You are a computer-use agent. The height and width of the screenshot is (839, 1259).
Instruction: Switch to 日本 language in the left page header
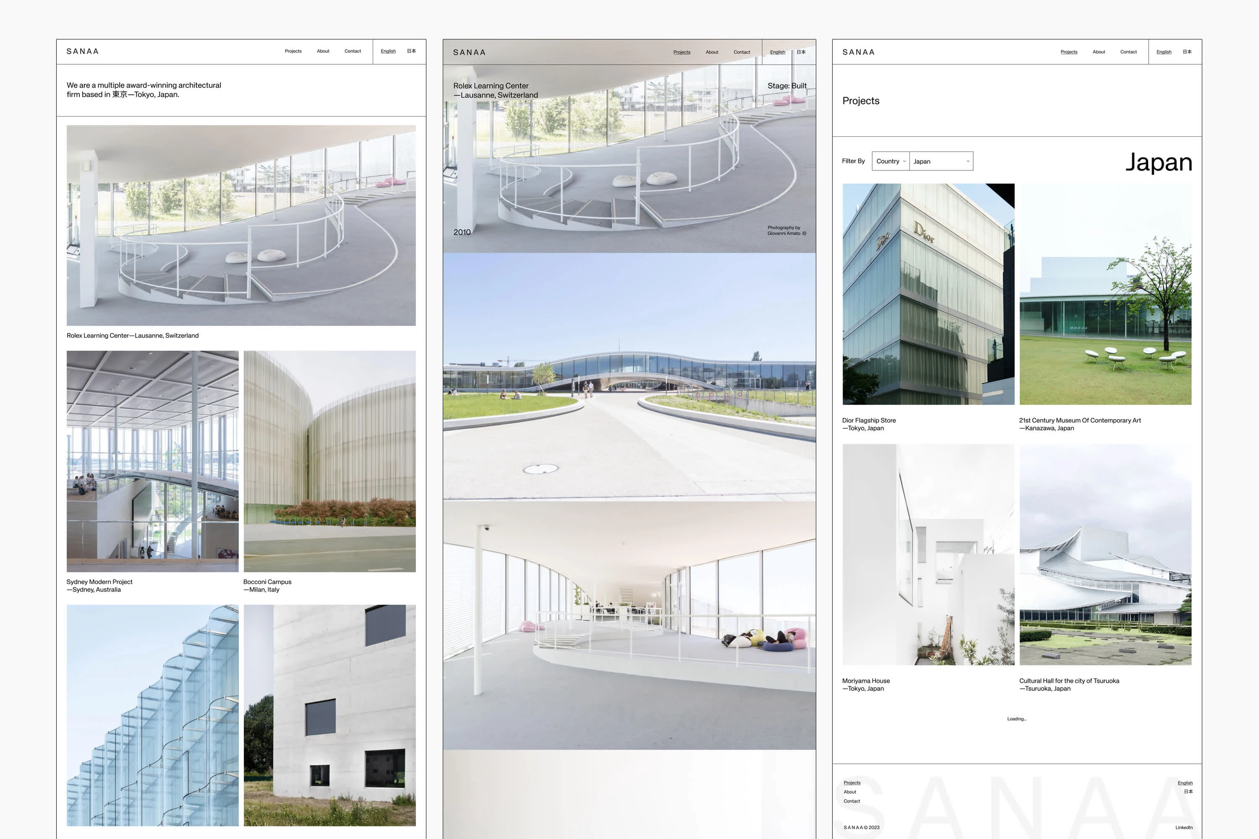coord(411,51)
